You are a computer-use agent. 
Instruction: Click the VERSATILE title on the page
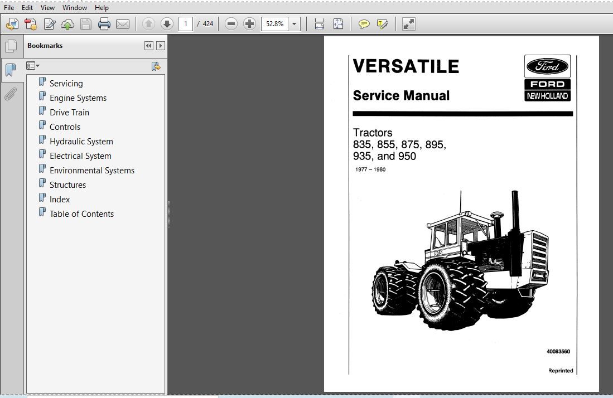point(406,66)
